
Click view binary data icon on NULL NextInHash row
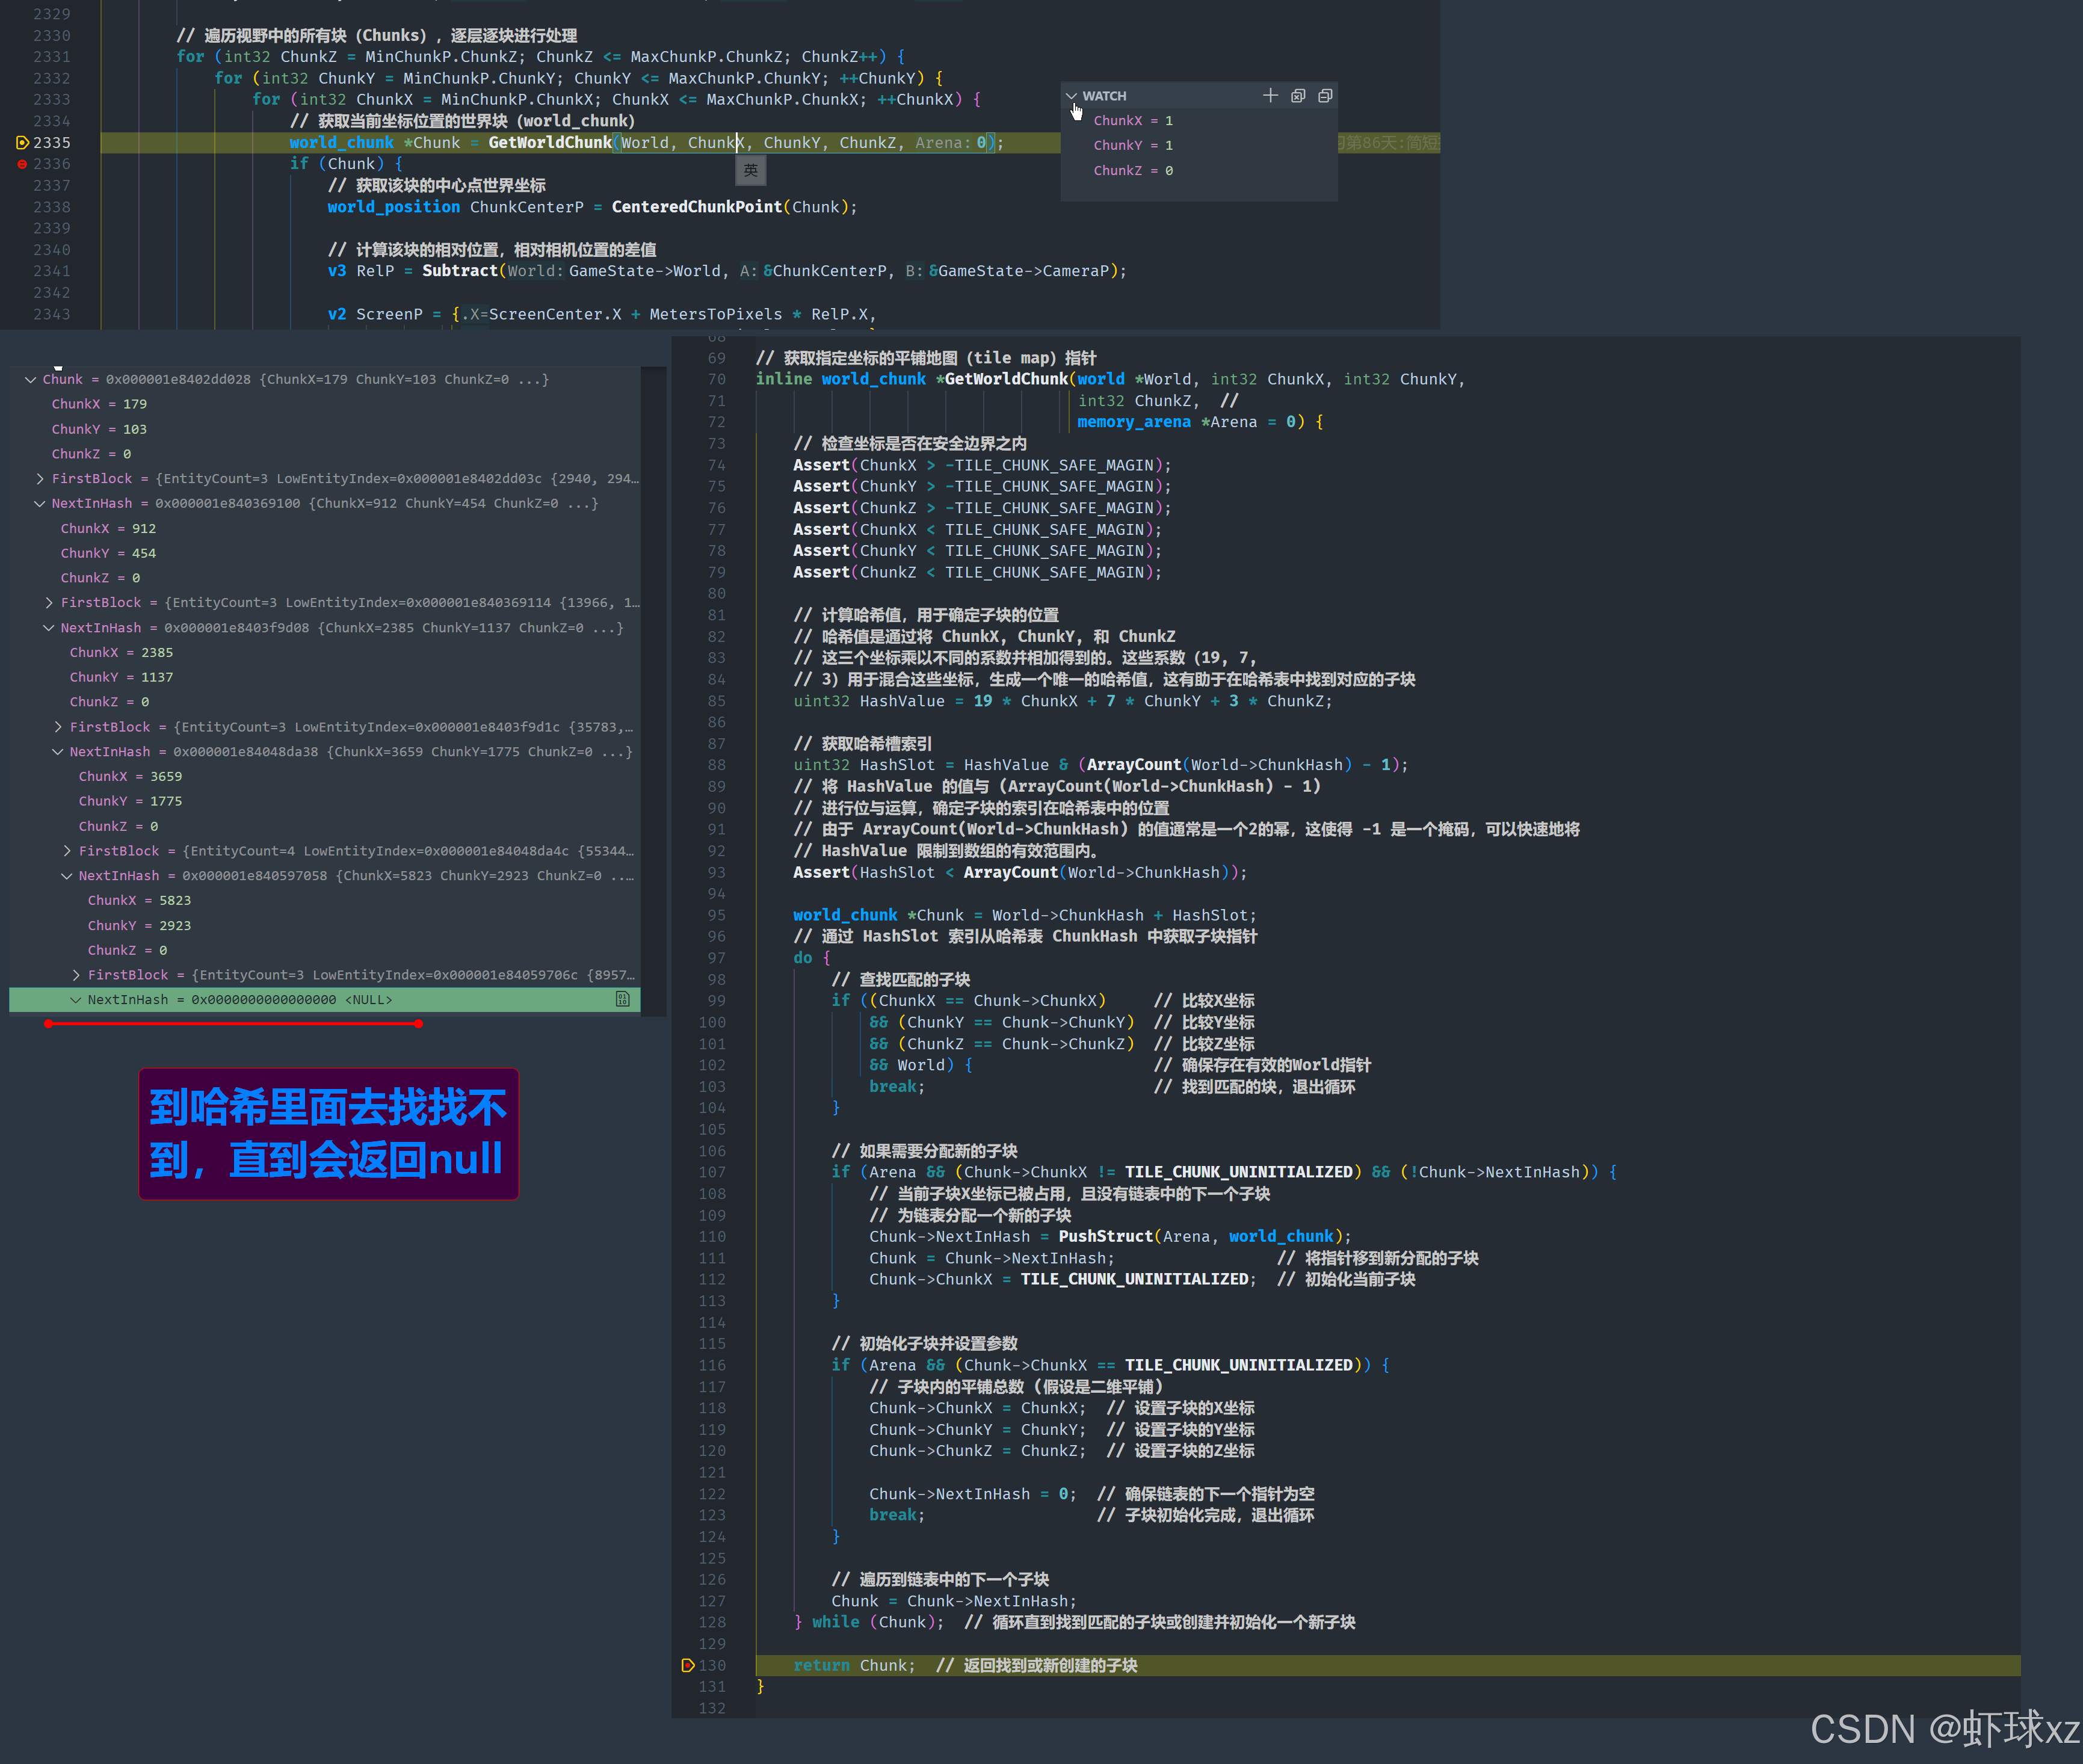[622, 999]
